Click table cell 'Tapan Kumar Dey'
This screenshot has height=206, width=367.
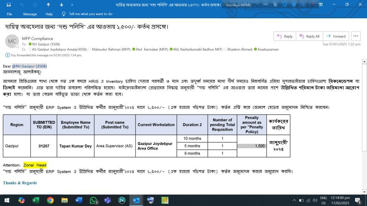pyautogui.click(x=75, y=146)
